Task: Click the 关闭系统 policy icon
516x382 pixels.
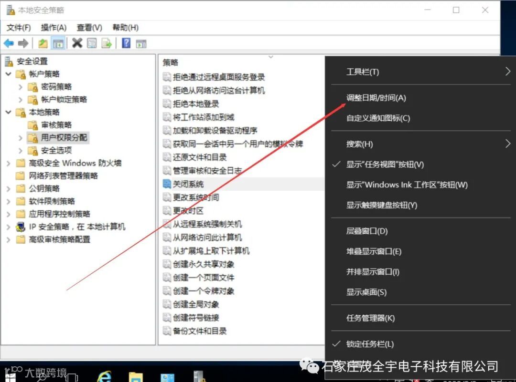Action: [167, 184]
